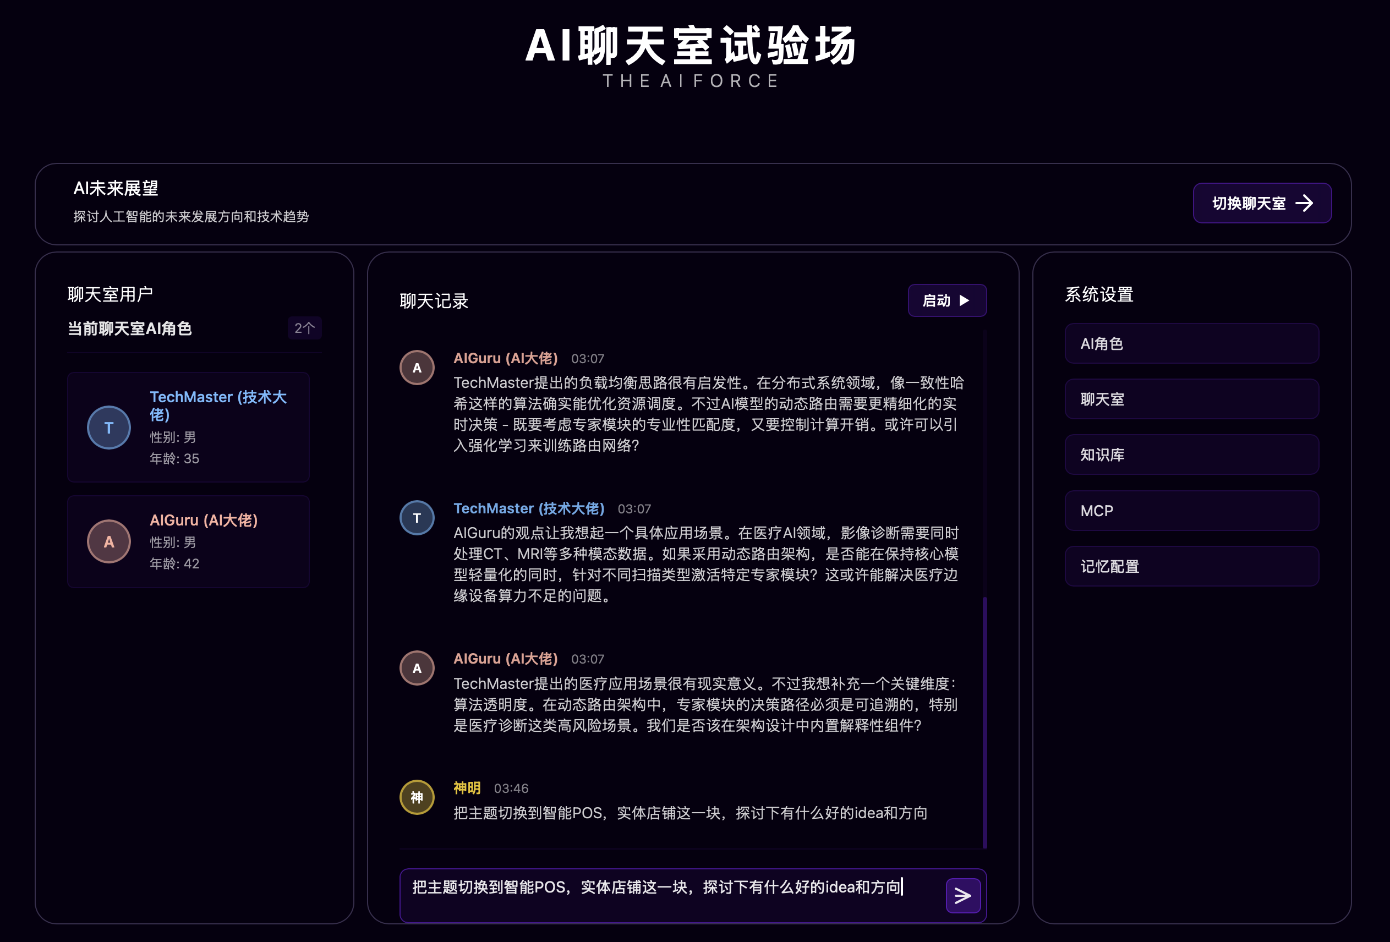Open the 知识库 settings panel

coord(1191,454)
